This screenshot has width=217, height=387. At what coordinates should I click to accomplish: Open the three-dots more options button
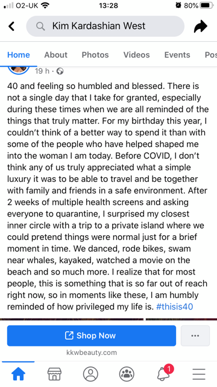[195, 336]
